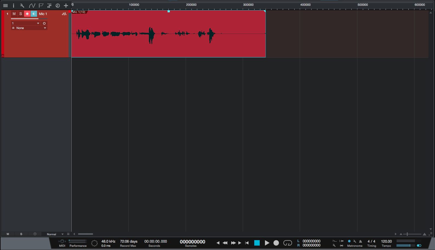Click the dotted circle cache activity icon
Viewport: 435px width, 250px height.
pyautogui.click(x=94, y=243)
